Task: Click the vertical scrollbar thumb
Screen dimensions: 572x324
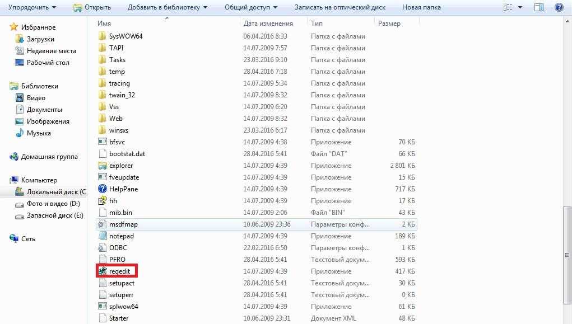Action: (567, 255)
